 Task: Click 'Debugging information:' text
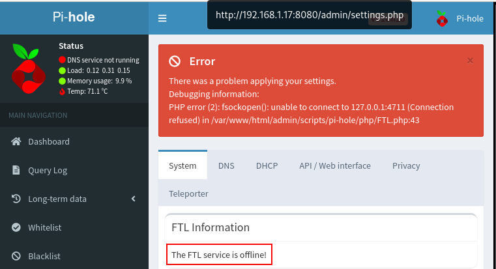tap(214, 94)
